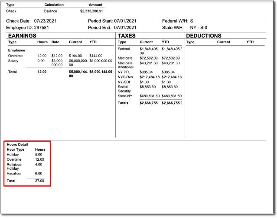Click the Overtime current amount "$144.00"

click(x=75, y=56)
